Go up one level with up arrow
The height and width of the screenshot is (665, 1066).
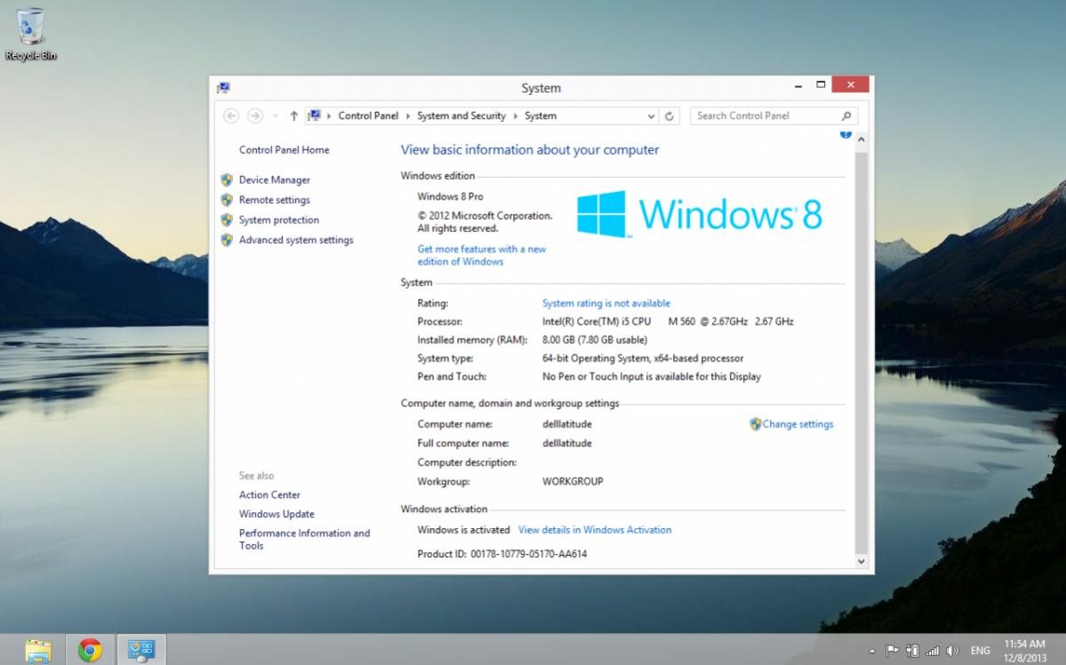pos(293,116)
